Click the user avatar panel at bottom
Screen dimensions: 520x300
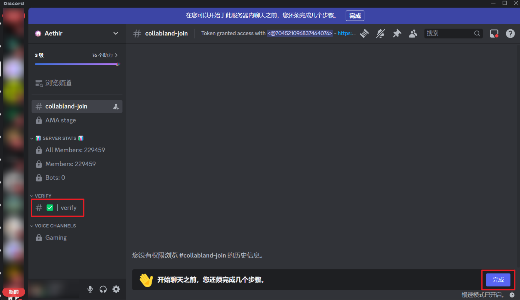[x=54, y=289]
